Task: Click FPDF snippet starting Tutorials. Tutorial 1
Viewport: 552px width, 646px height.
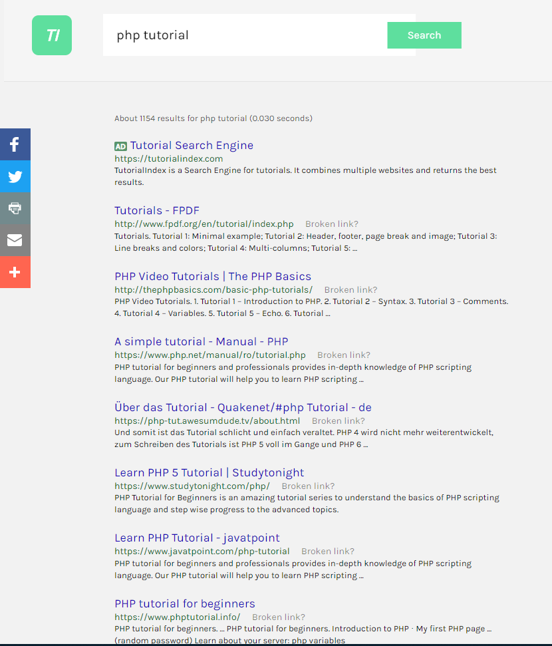Action: point(306,242)
